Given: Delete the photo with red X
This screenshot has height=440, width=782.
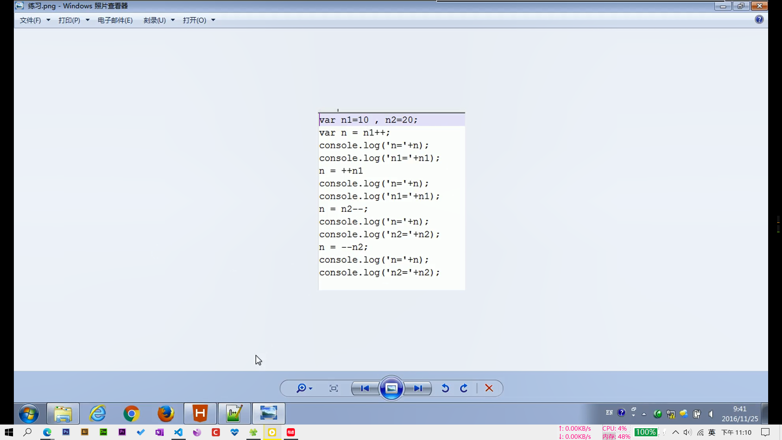Looking at the screenshot, I should pos(489,388).
